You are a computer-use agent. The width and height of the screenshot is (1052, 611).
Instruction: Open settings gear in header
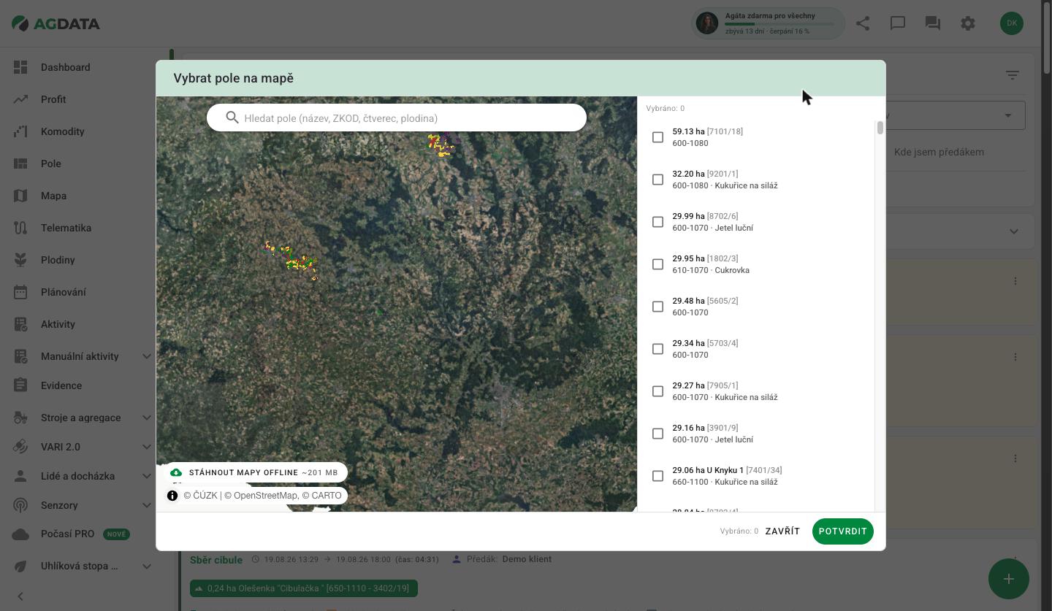click(x=968, y=23)
